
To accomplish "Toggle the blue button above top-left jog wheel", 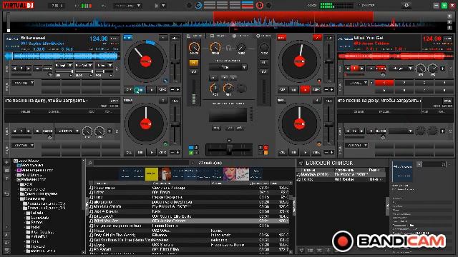I will pos(127,37).
